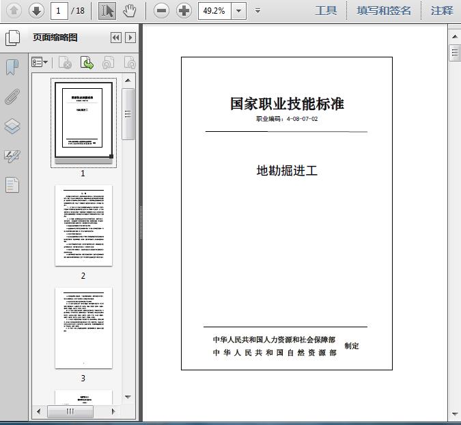This screenshot has height=425, width=461.
Task: Expand panel with right arrow button
Action: (x=130, y=38)
